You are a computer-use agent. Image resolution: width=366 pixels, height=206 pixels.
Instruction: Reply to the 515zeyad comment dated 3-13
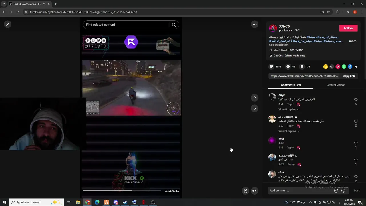(x=291, y=165)
